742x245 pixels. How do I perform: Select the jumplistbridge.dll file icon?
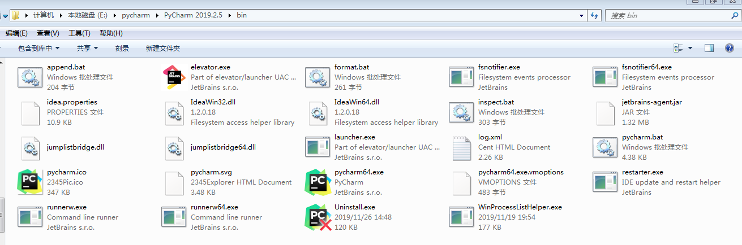coord(29,147)
